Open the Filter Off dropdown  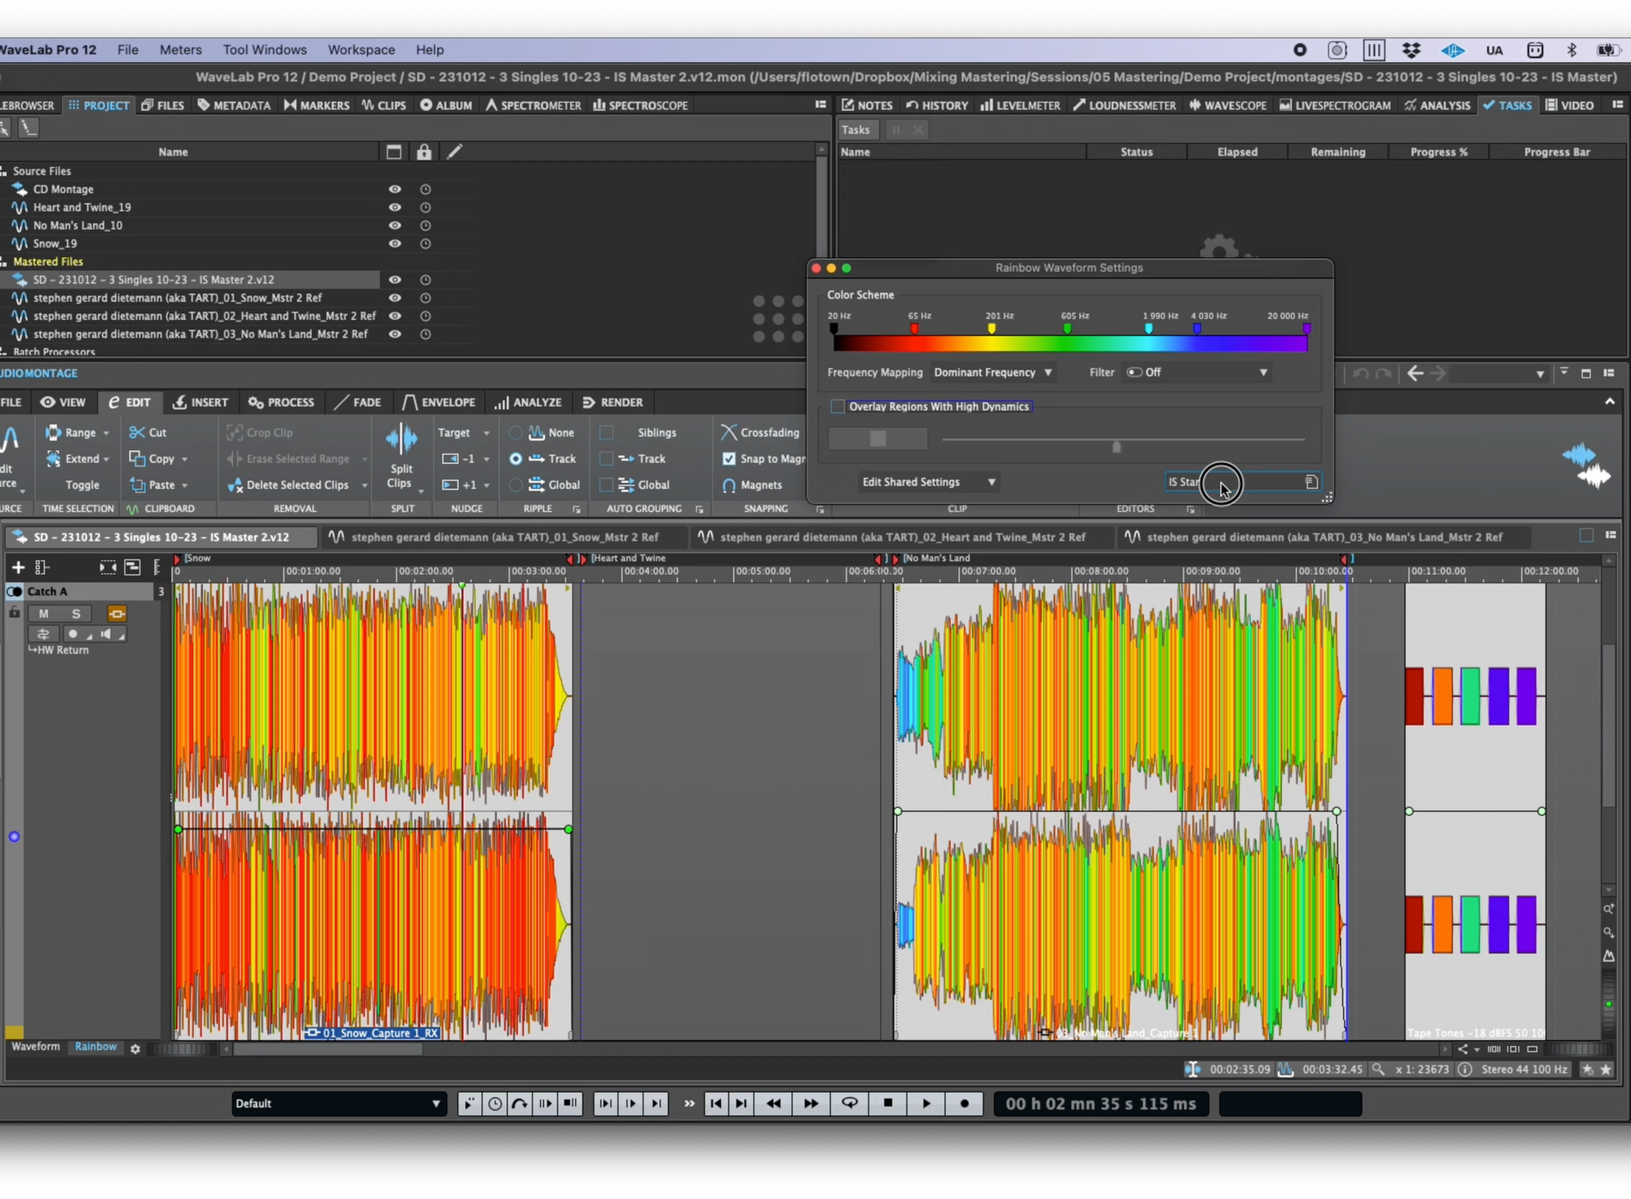[1197, 372]
